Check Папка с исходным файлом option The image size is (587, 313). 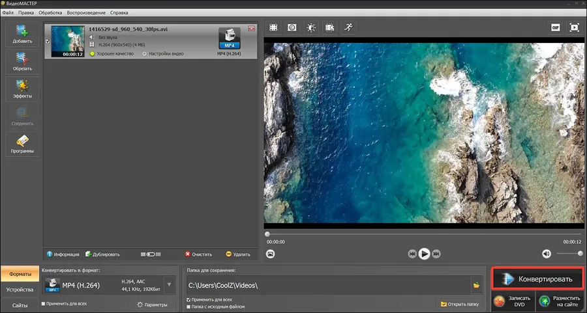188,306
